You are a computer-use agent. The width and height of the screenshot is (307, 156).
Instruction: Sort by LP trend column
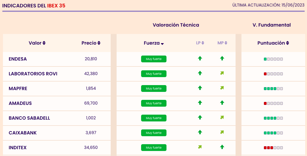point(200,43)
